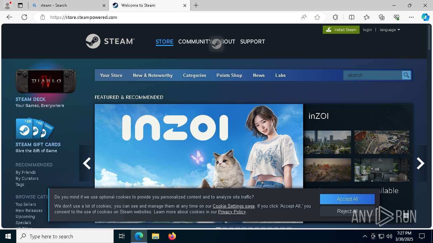Open Labs tab in store nav
The image size is (433, 243).
click(x=280, y=75)
